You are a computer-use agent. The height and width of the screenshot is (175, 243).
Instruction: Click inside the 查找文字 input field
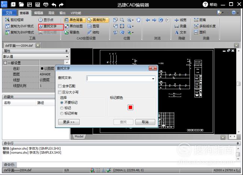pos(119,79)
